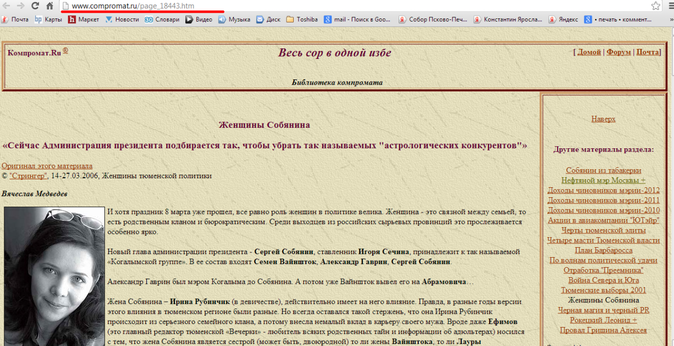674x346 pixels.
Task: Click the author name 'Вячеслав Медведев'
Action: [34, 194]
